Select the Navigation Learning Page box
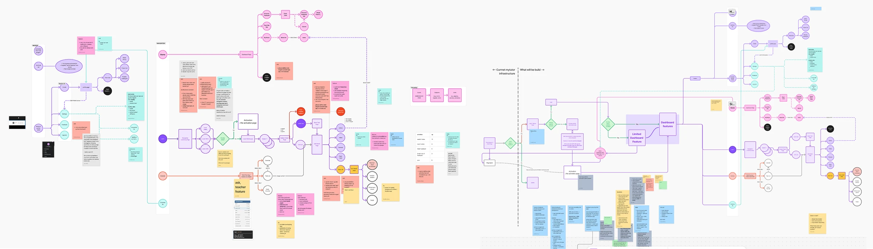 point(185,139)
